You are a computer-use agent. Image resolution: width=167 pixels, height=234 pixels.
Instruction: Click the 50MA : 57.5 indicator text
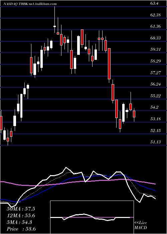tap(21, 209)
